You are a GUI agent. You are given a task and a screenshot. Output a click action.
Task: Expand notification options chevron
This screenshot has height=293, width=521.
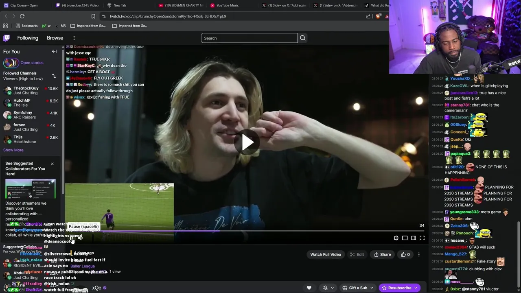click(332, 288)
